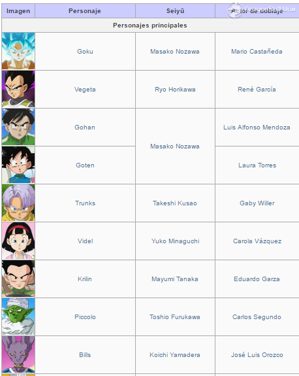The image size is (299, 376).
Task: Visit the Luis Alfonso Mendoza link
Action: pyautogui.click(x=257, y=127)
